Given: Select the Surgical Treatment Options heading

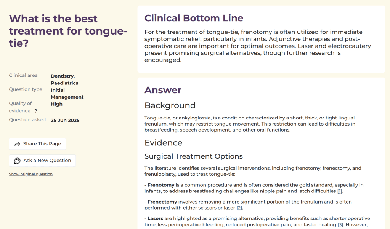Looking at the screenshot, I should (193, 156).
